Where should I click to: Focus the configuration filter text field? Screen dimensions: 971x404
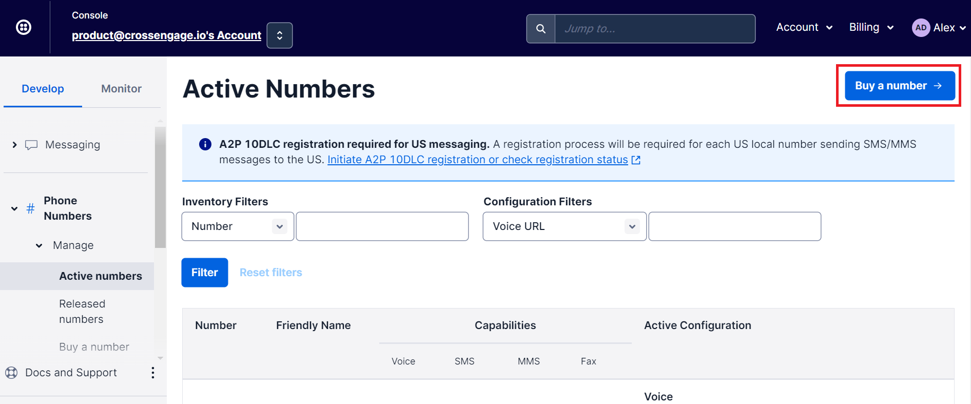tap(735, 226)
